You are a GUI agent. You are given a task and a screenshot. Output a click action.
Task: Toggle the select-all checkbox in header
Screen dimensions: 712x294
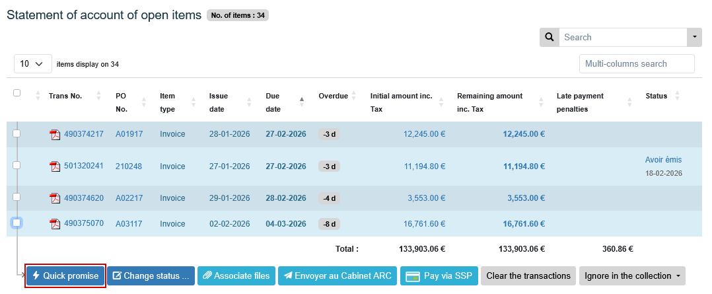(x=17, y=93)
